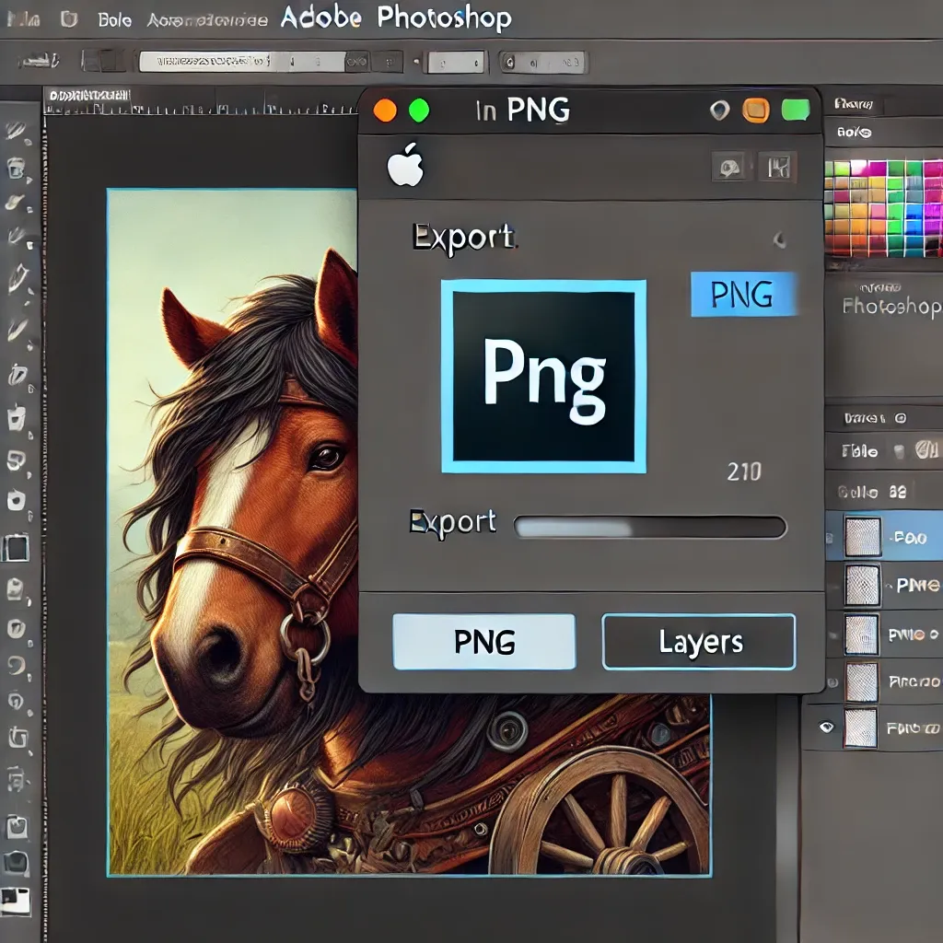
Task: Click the Layers button in the export dialog
Action: [x=699, y=642]
